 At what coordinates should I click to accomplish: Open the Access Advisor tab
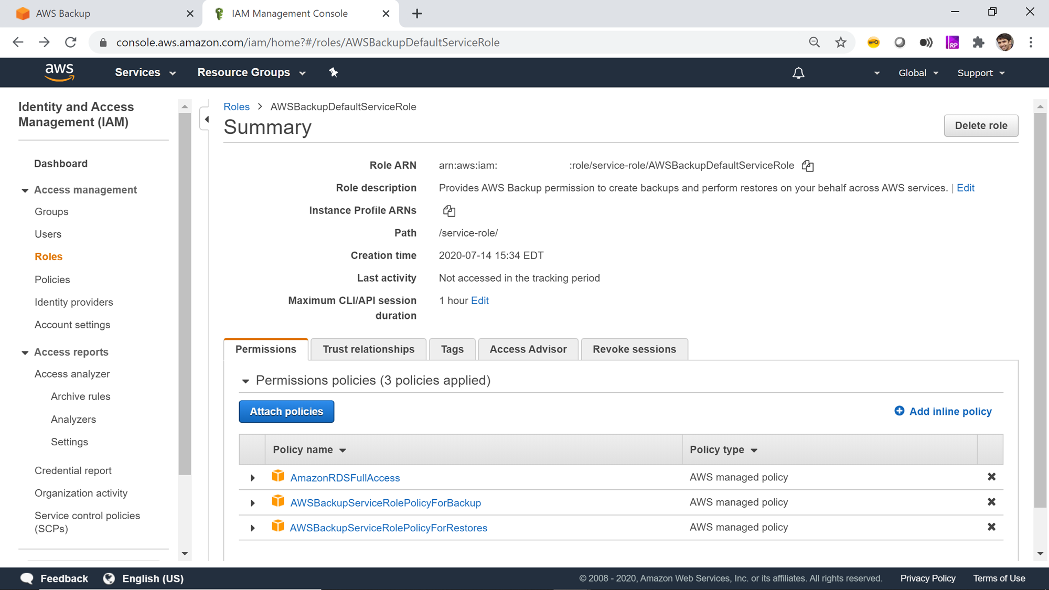coord(528,349)
